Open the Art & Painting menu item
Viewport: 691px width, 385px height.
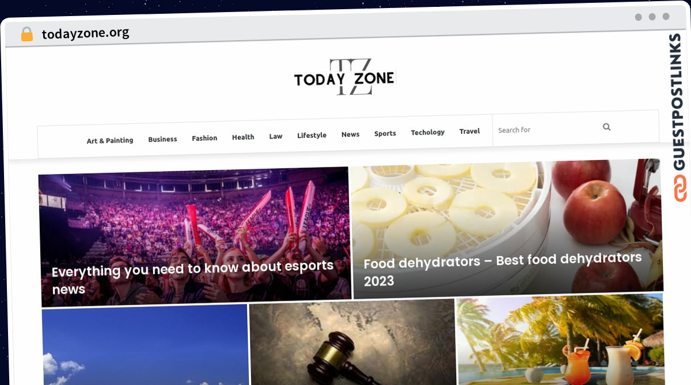[110, 140]
